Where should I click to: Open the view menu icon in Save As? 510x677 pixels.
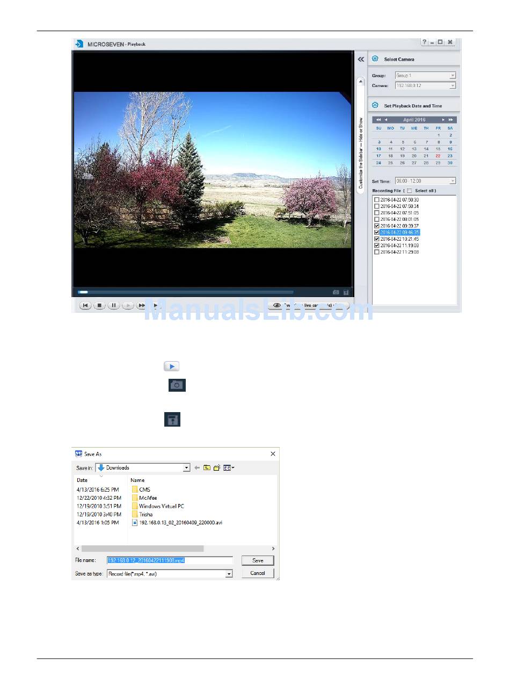229,468
